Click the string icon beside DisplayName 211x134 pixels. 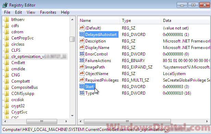(82, 47)
